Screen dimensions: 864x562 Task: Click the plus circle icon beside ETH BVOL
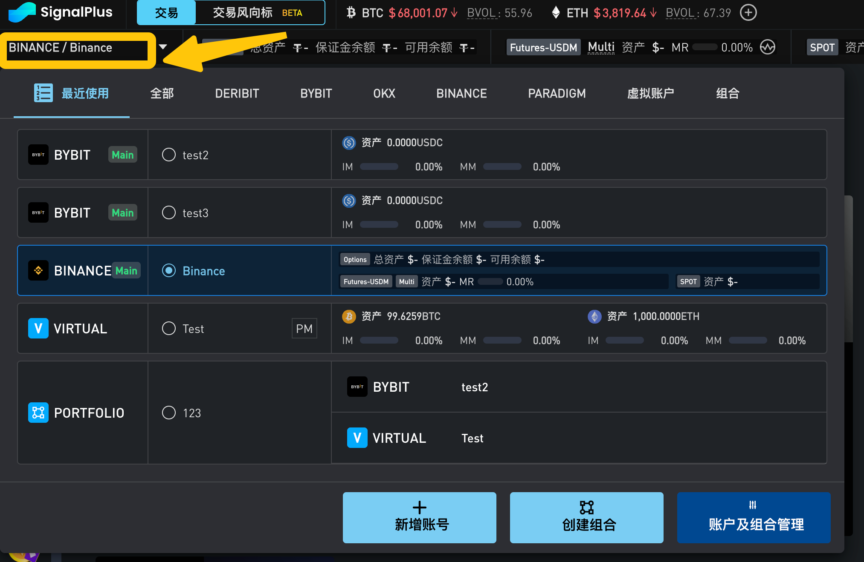pyautogui.click(x=748, y=12)
